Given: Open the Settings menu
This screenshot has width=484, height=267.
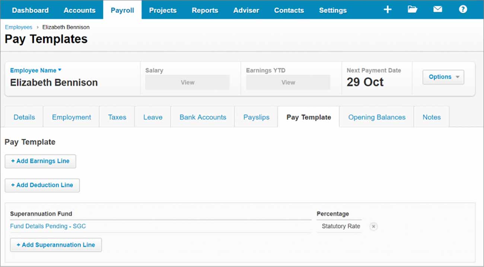Looking at the screenshot, I should click(333, 10).
